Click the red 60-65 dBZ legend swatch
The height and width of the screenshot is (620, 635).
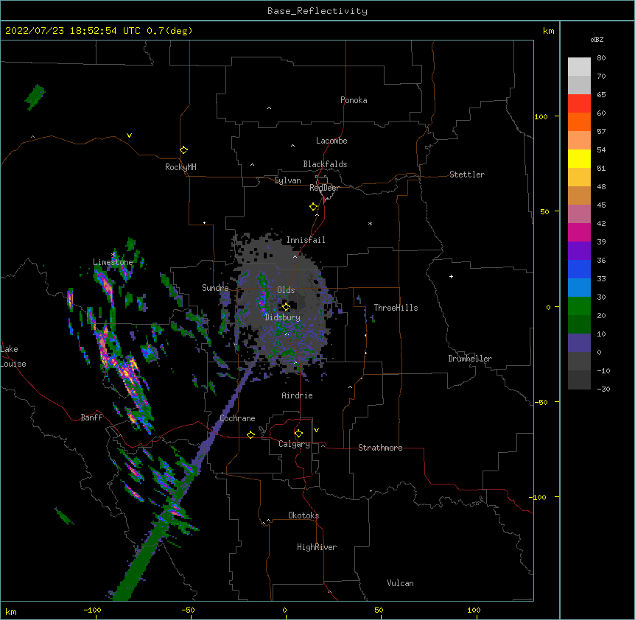579,104
